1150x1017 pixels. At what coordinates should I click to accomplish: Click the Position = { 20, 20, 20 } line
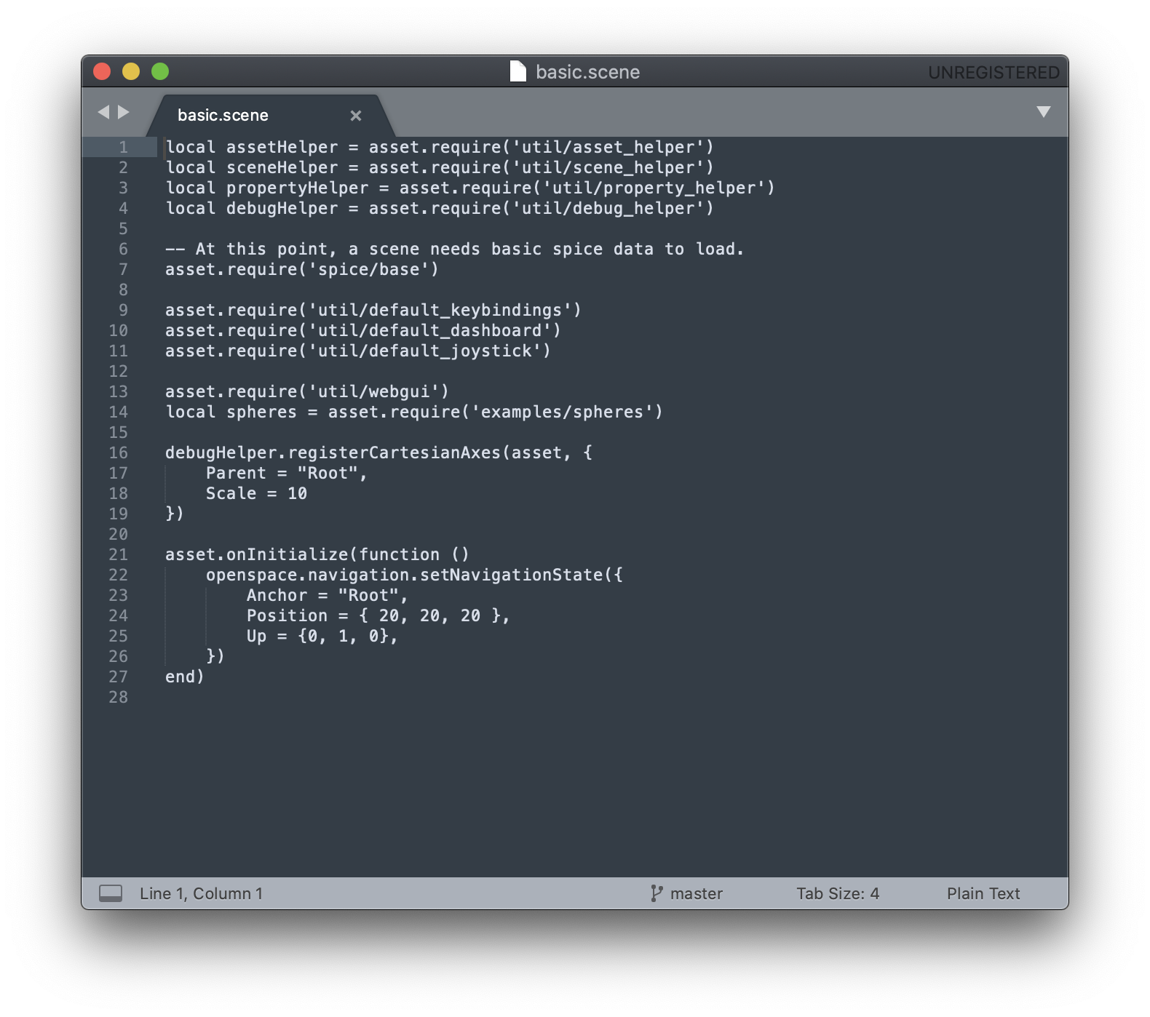(378, 615)
